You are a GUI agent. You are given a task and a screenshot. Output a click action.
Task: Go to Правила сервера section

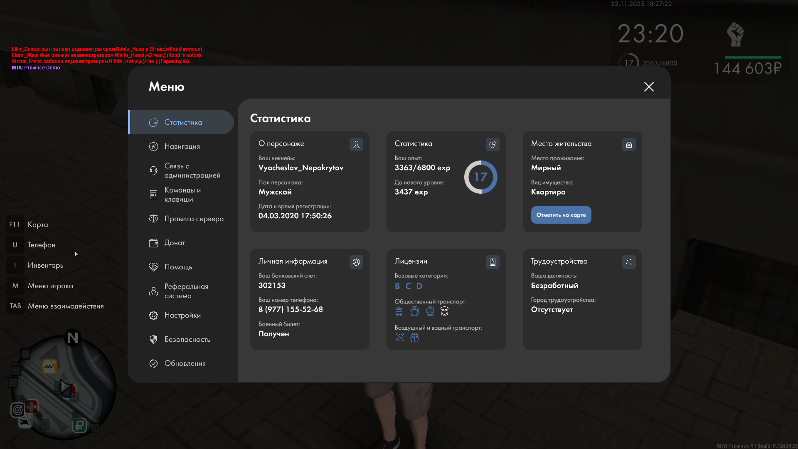tap(194, 219)
